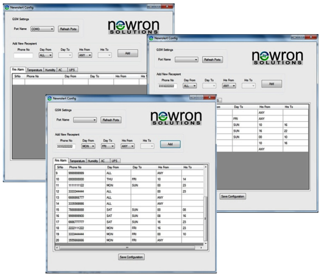Click the newron solutions logo in front window
The image size is (322, 276).
176,118
